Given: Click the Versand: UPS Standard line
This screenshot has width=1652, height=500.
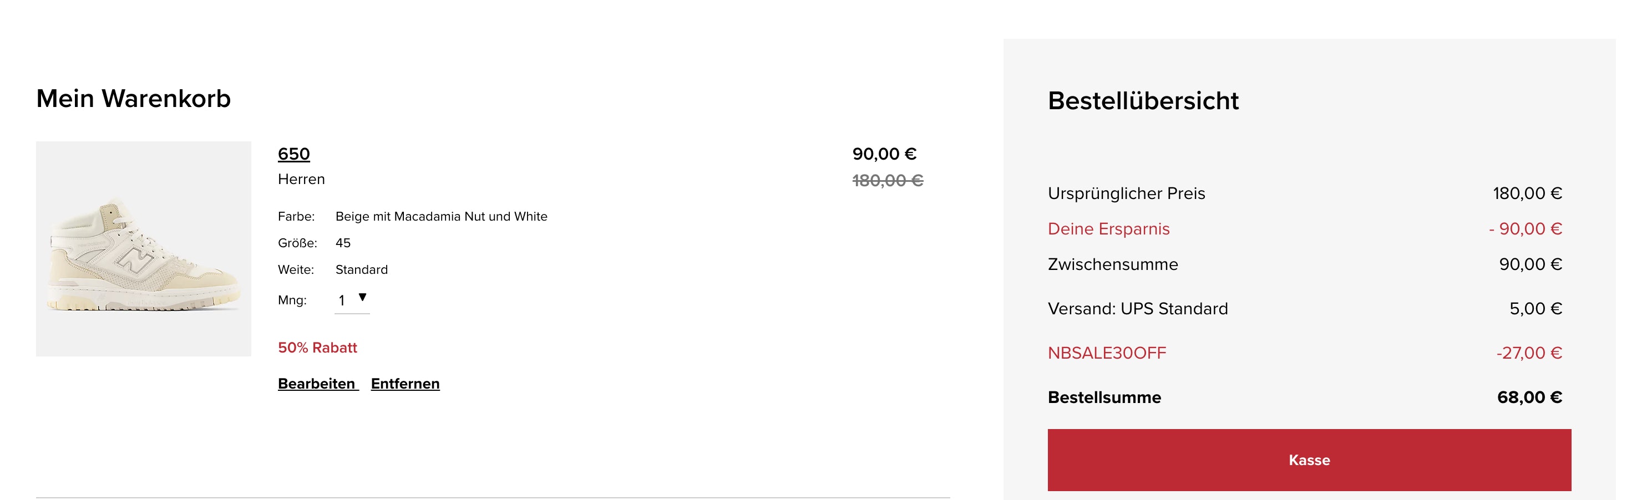Looking at the screenshot, I should pos(1138,309).
